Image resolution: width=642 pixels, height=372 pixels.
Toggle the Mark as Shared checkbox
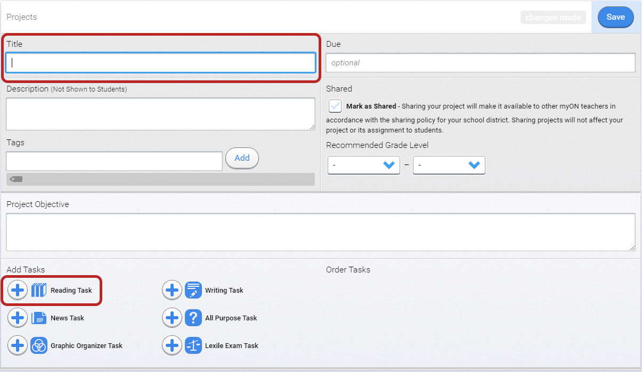point(335,106)
